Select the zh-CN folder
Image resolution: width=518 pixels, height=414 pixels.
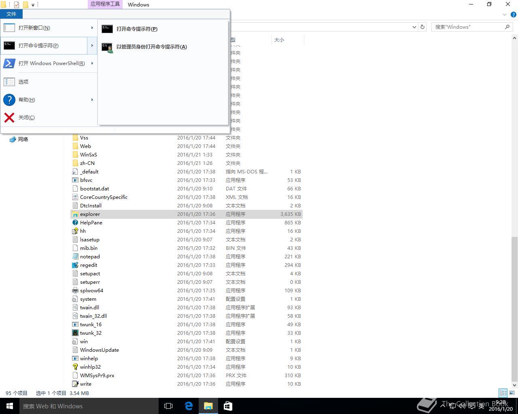(x=87, y=163)
